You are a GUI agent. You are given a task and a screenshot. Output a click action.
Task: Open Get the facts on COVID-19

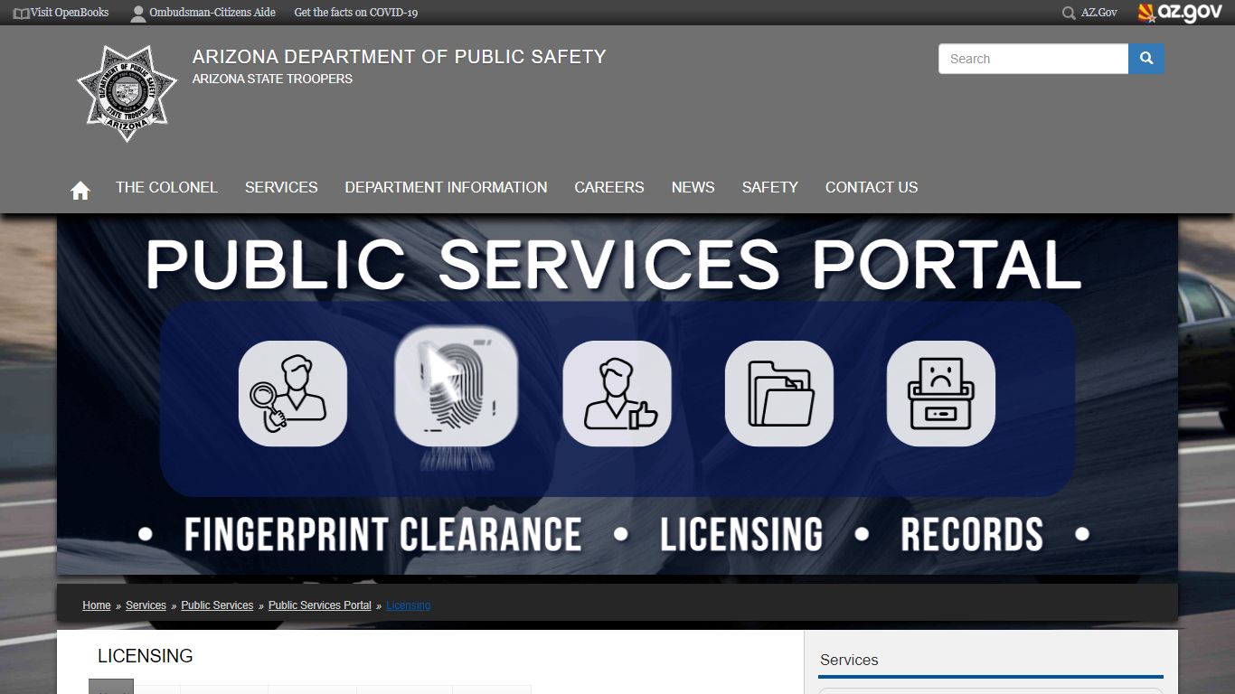pyautogui.click(x=356, y=13)
